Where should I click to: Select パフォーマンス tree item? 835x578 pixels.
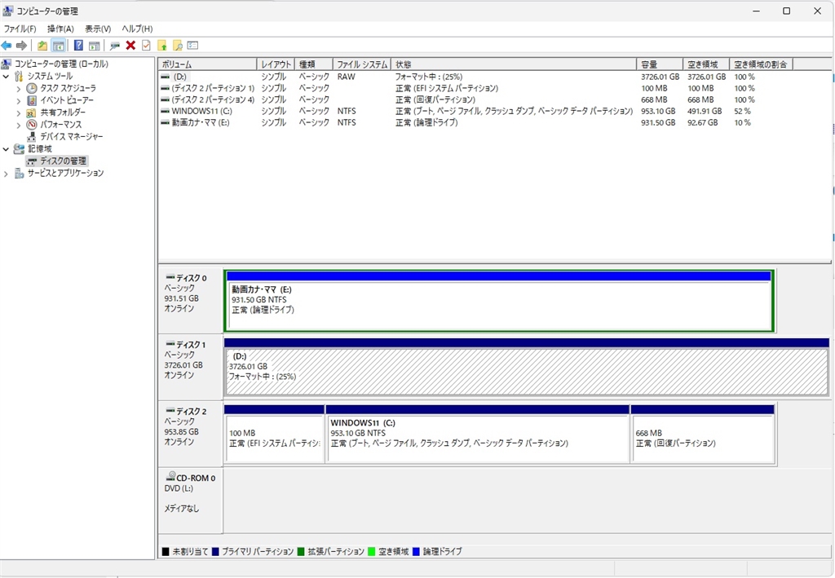click(x=61, y=125)
